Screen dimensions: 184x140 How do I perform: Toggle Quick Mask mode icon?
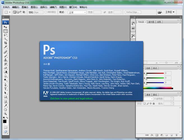pos(5,127)
